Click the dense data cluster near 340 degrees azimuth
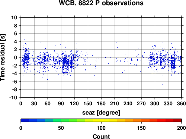The image size is (186, 139). pos(173,62)
